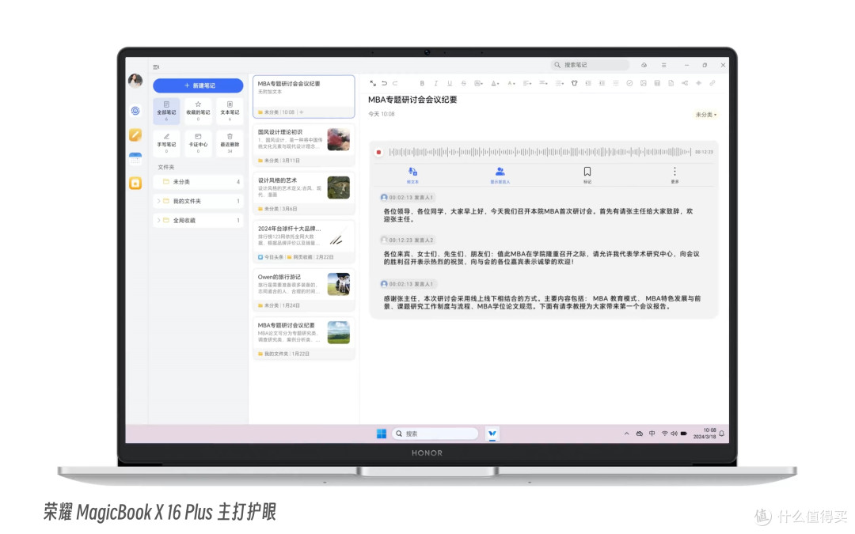Click the undo arrow
Screen dimensions: 855x534
(x=384, y=83)
